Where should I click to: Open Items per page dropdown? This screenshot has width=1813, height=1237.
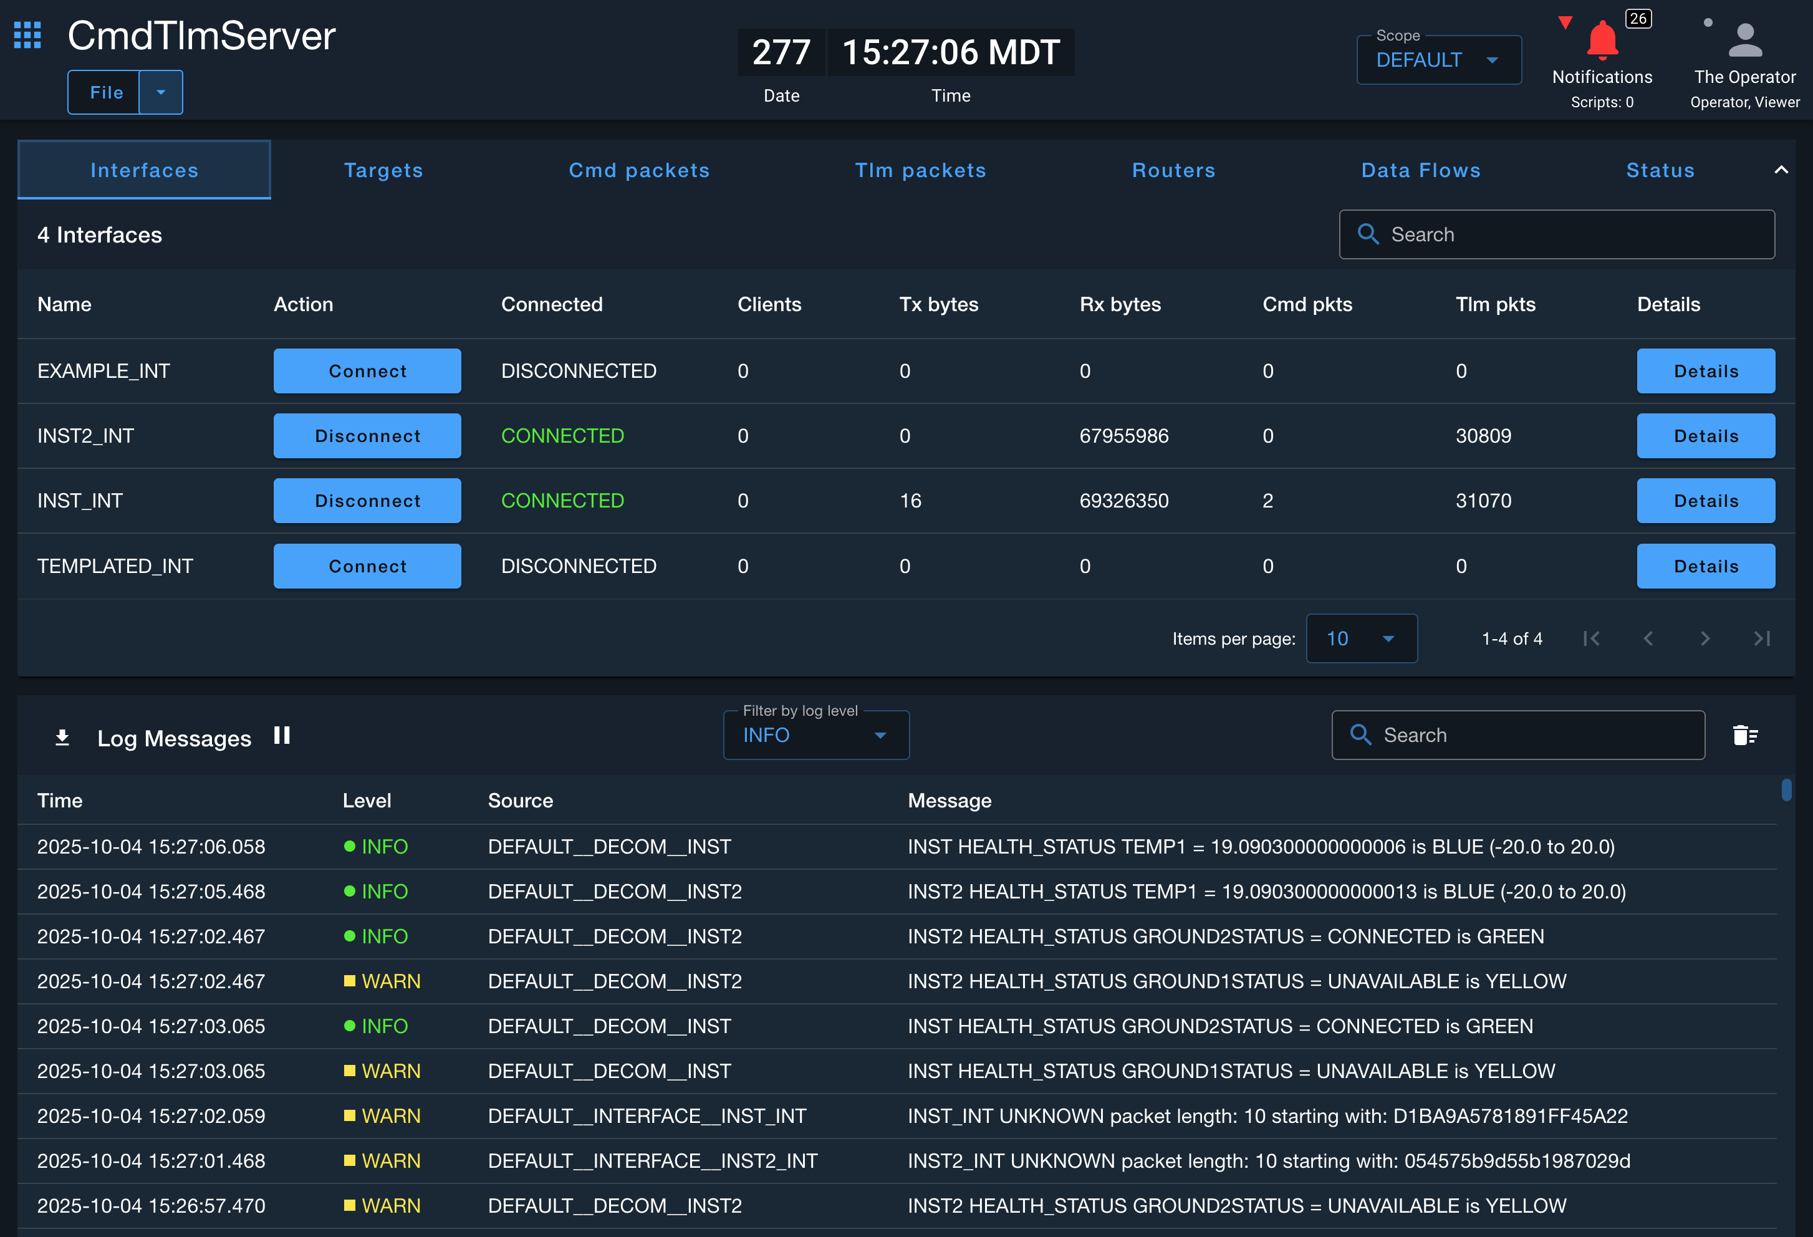1360,639
